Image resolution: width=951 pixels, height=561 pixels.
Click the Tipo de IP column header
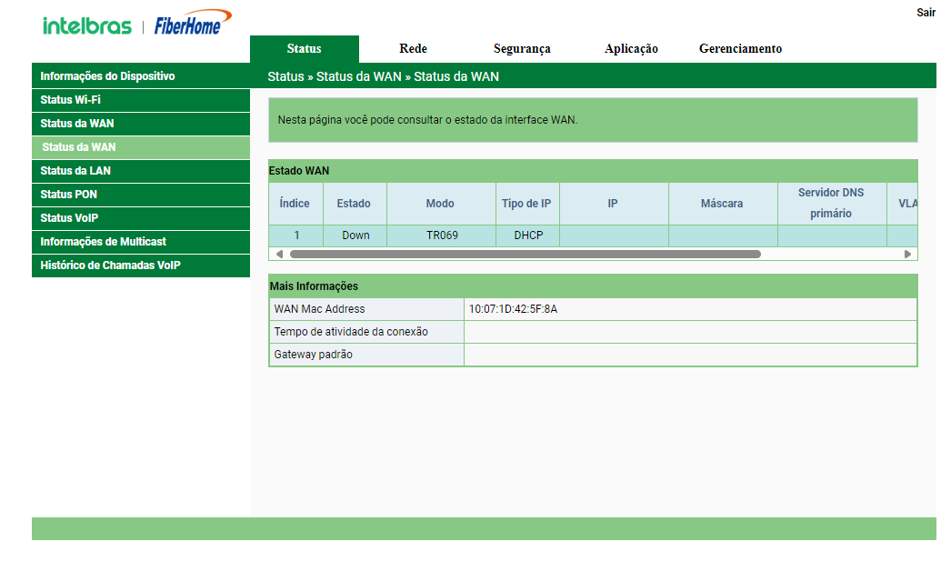[526, 204]
